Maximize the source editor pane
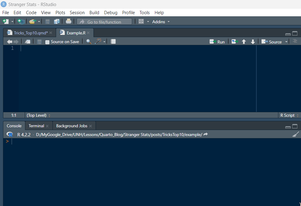 click(x=295, y=33)
